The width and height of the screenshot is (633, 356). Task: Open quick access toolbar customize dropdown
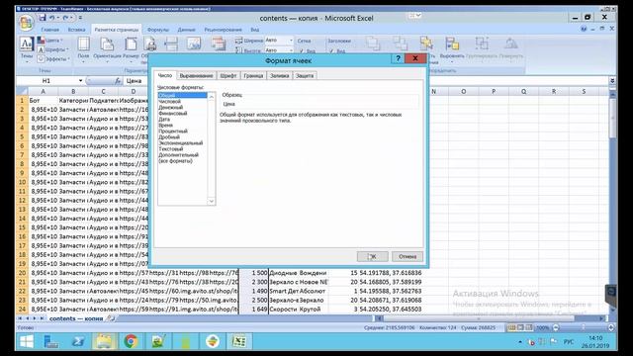pos(80,18)
